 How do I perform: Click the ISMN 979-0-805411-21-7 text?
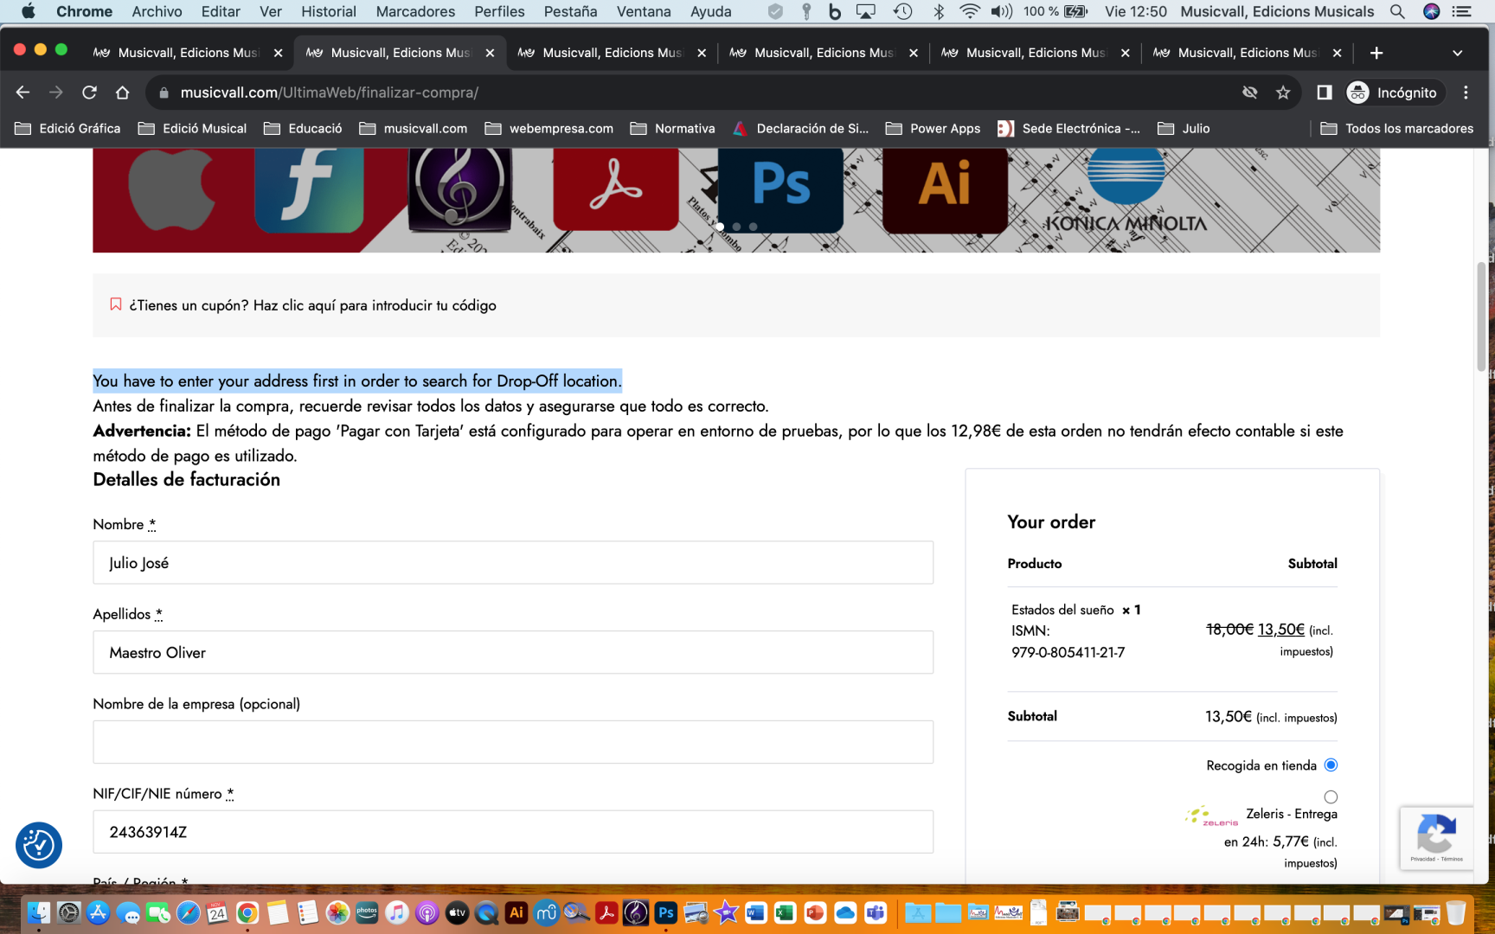click(1068, 642)
